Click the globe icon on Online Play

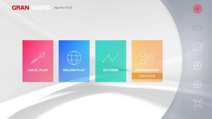pos(74,58)
